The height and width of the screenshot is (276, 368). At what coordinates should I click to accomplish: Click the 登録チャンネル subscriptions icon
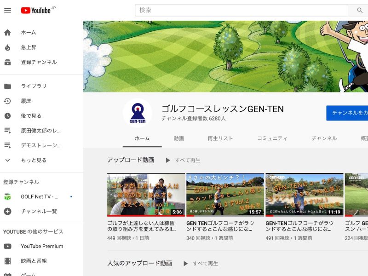click(7, 62)
